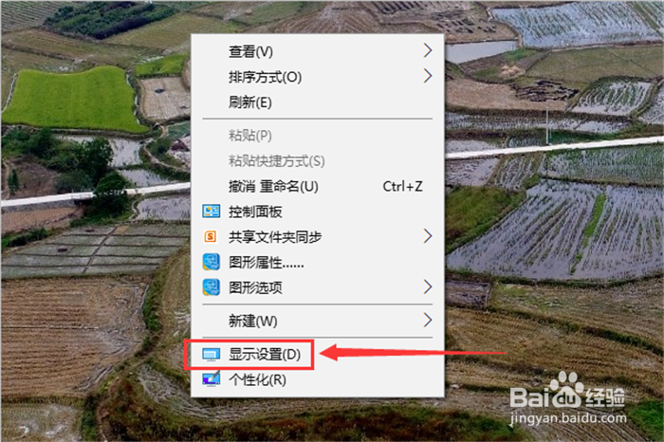
Task: Open 控制面板 menu entry
Action: (317, 212)
